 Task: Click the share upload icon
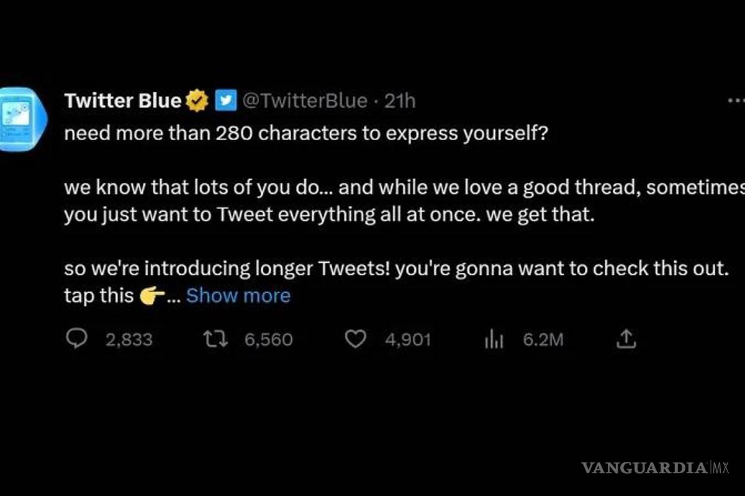(x=626, y=339)
